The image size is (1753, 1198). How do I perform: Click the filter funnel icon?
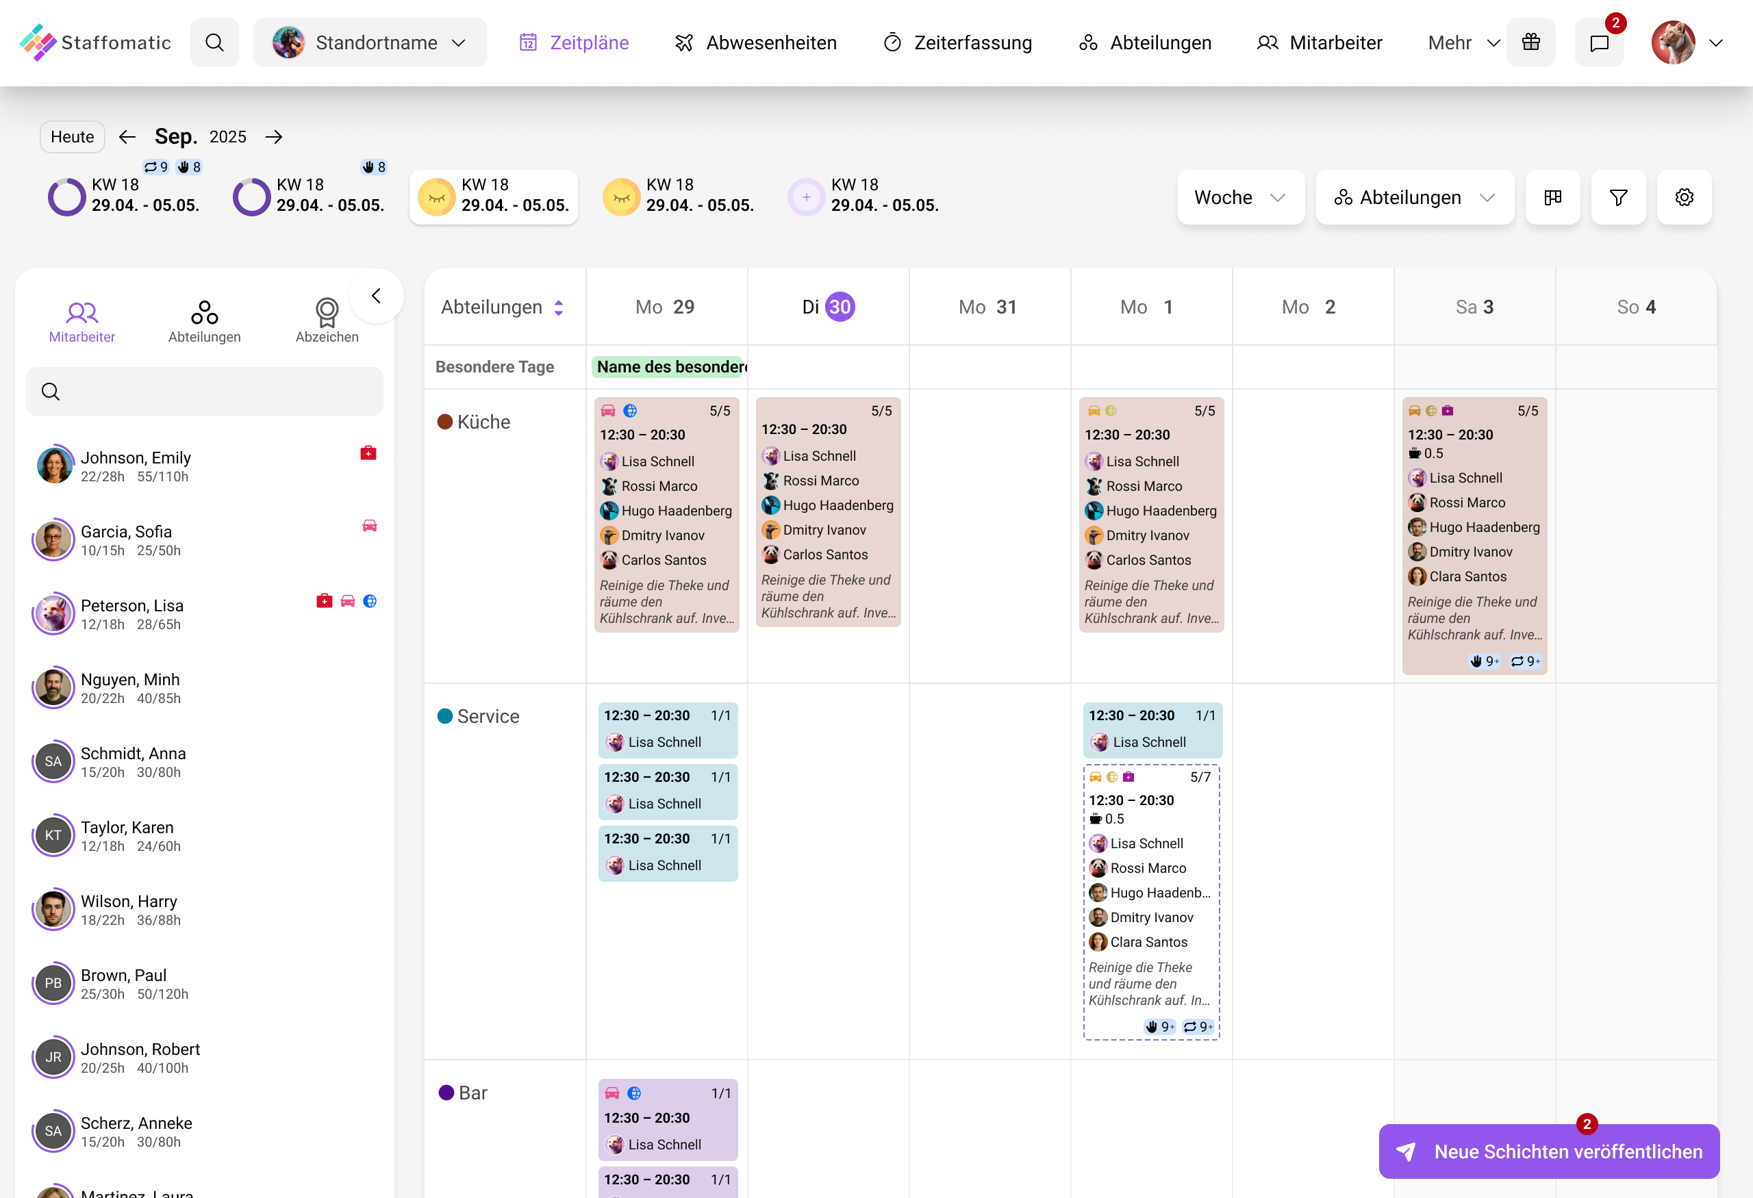tap(1618, 198)
